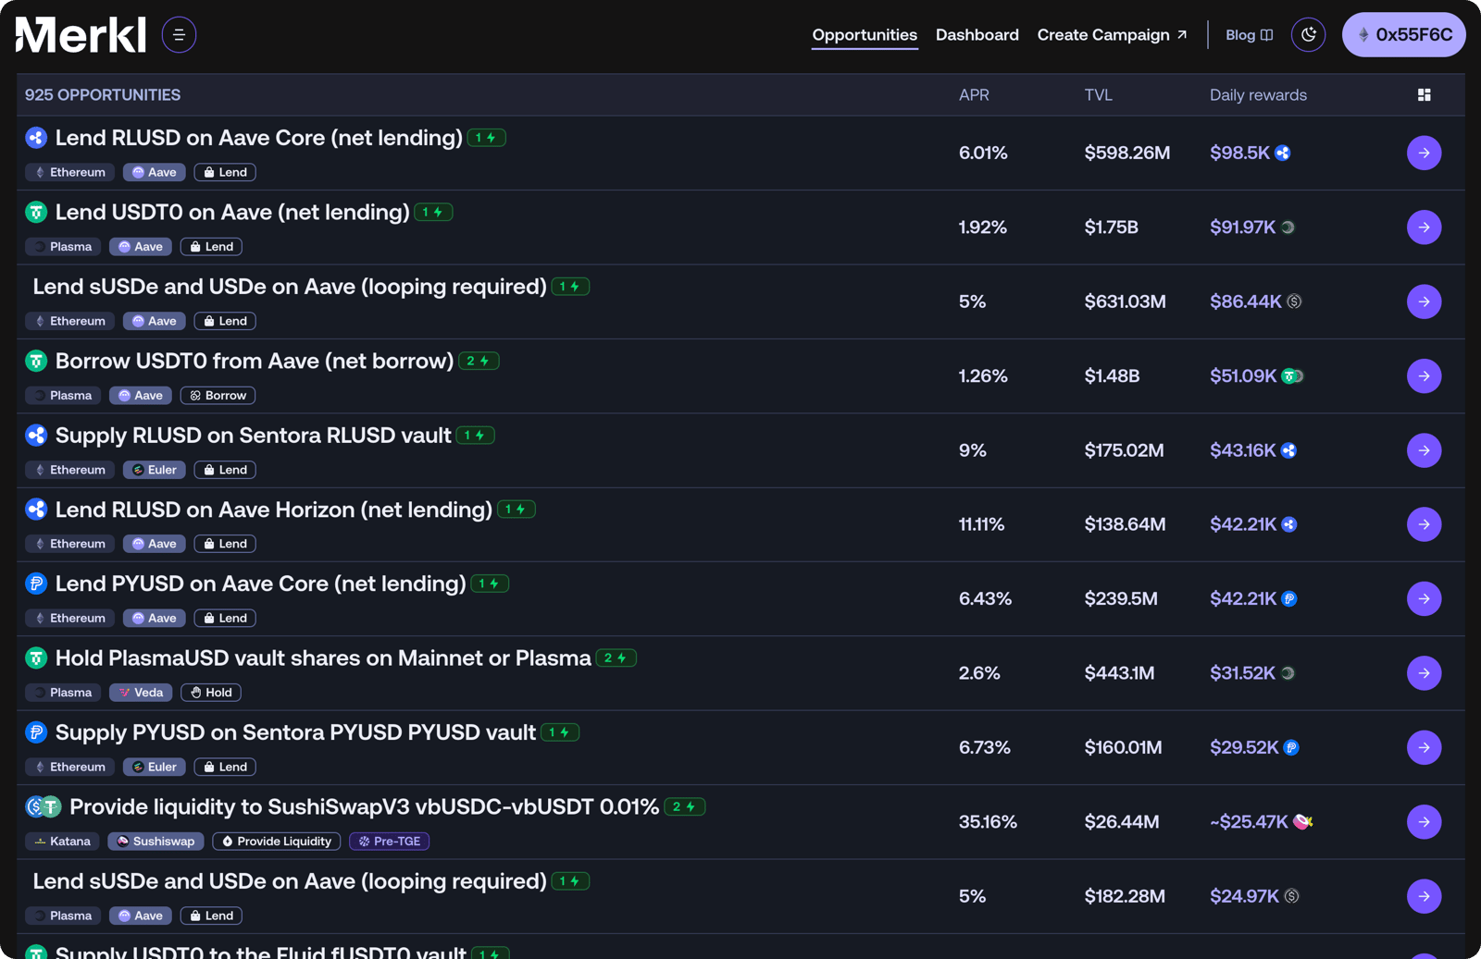The width and height of the screenshot is (1481, 959).
Task: Click PYUSD token icon beside Lend PYUSD Aave Core
Action: 36,584
